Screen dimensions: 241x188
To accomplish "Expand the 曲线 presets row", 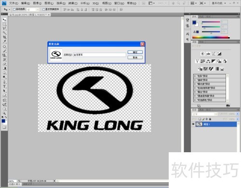I will (195, 80).
